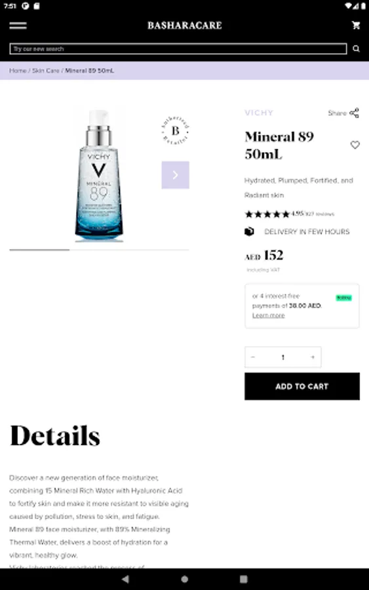Open the hamburger navigation menu

pyautogui.click(x=18, y=26)
